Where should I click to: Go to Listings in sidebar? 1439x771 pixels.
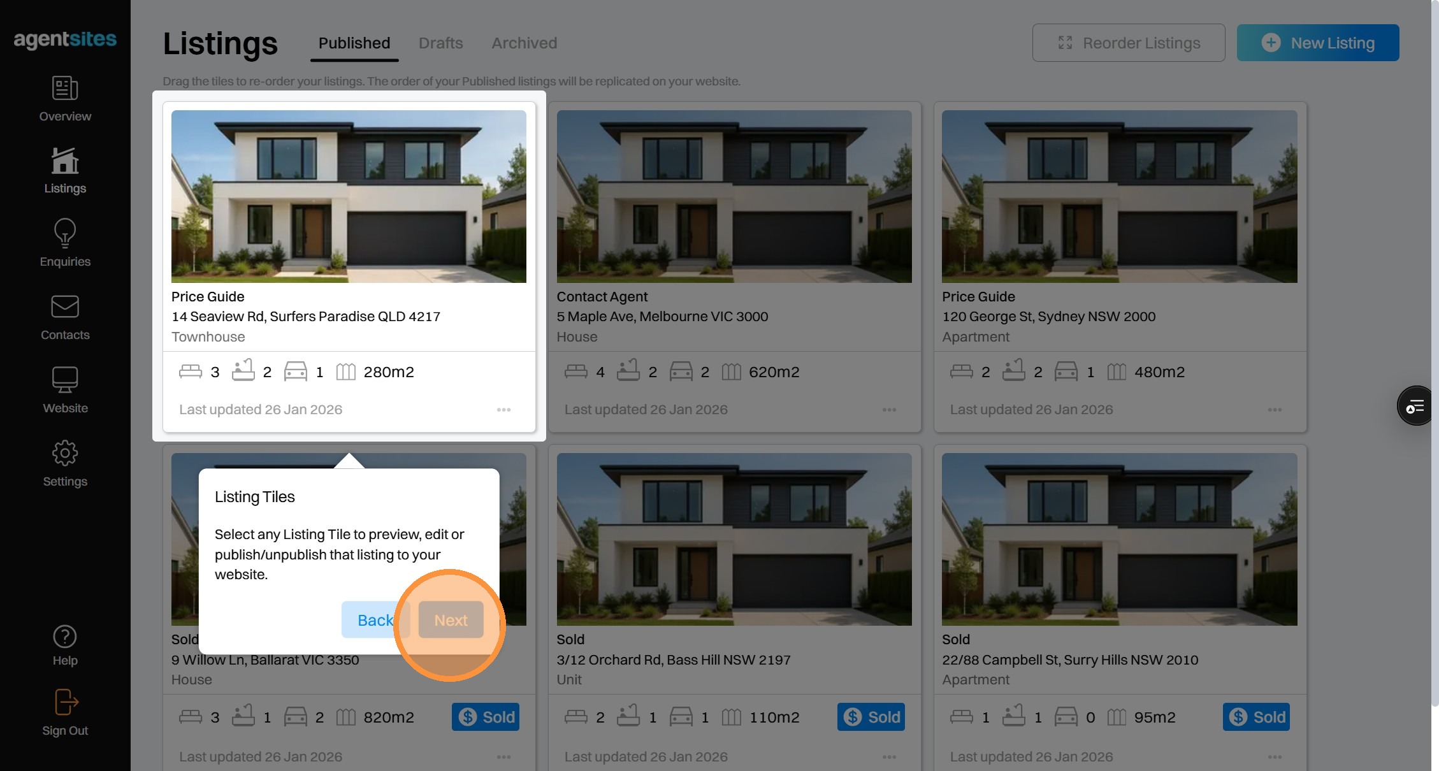(65, 161)
